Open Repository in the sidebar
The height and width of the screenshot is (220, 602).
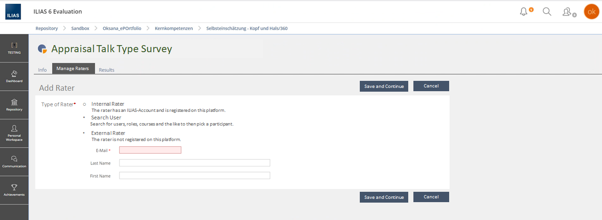click(14, 104)
